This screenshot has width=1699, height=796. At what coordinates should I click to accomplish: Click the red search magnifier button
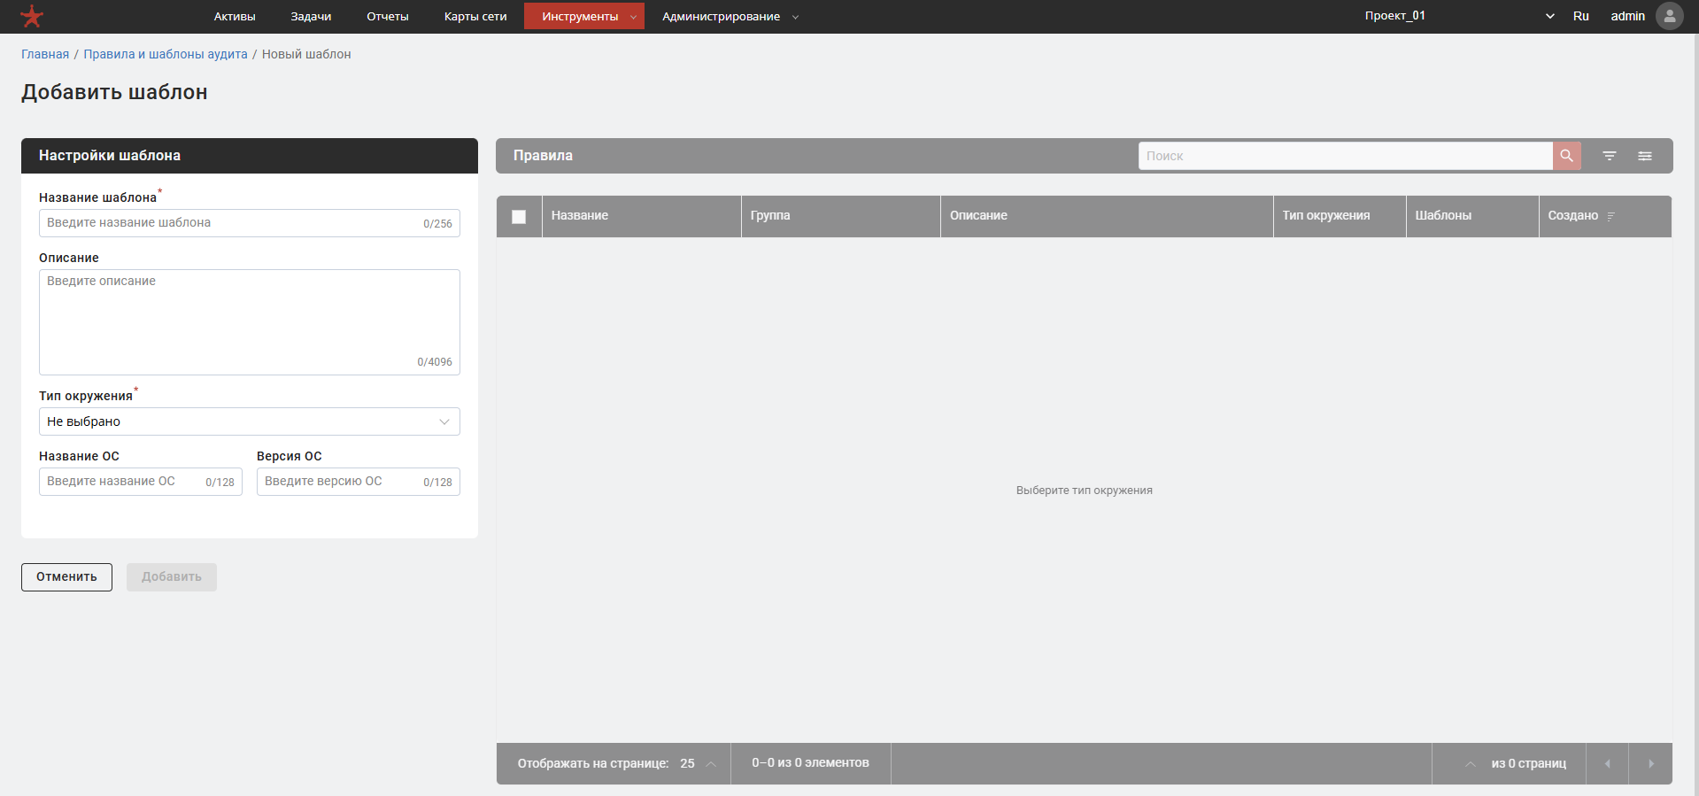tap(1566, 156)
